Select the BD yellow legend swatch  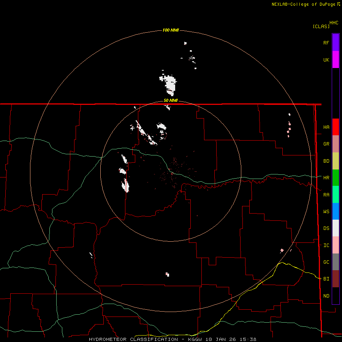tap(336, 161)
